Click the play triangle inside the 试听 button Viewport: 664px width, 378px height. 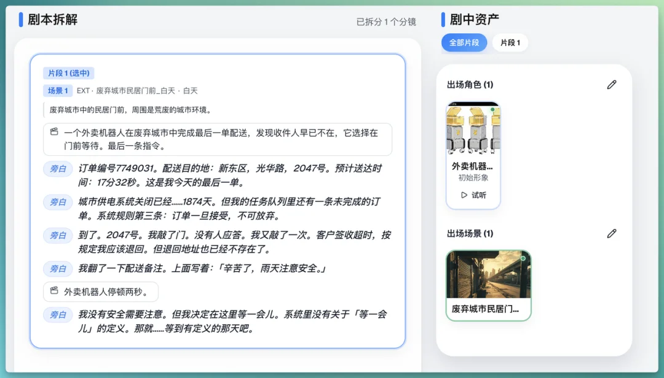[x=465, y=196]
